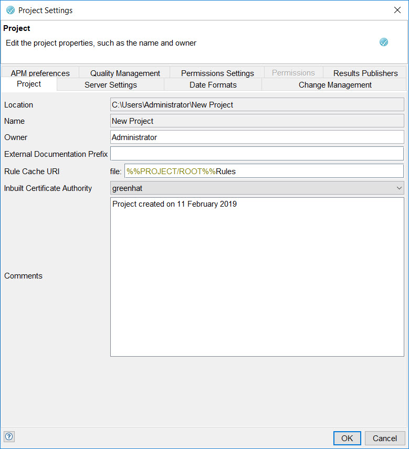Open the APM preferences tab
Image resolution: width=409 pixels, height=449 pixels.
pyautogui.click(x=39, y=72)
